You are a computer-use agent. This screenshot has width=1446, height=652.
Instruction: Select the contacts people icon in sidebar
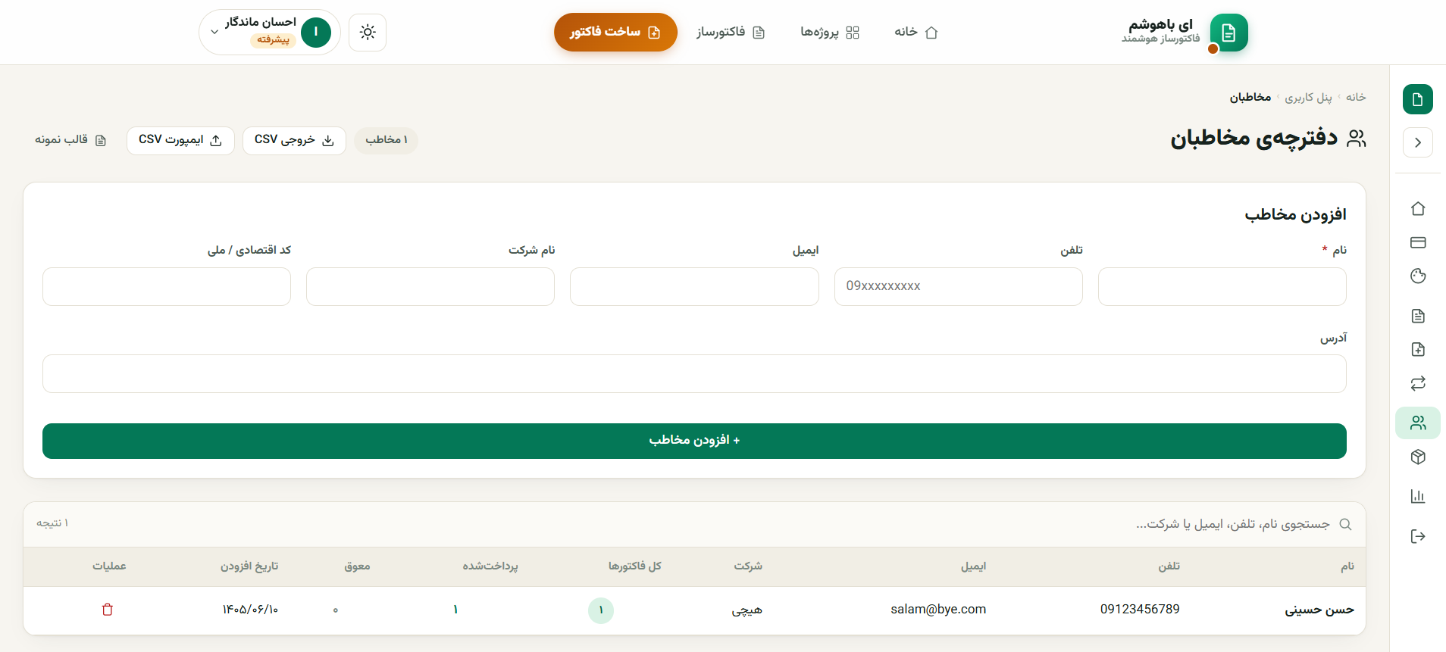tap(1417, 423)
